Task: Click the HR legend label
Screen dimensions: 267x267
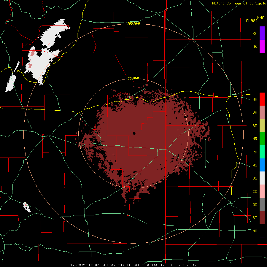Action: [255, 139]
